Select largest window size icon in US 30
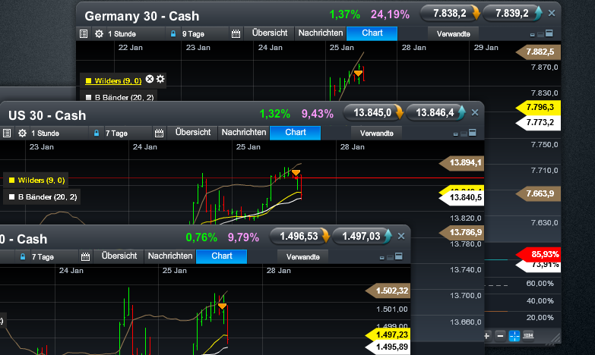Screen dimensions: 595x355 473,133
